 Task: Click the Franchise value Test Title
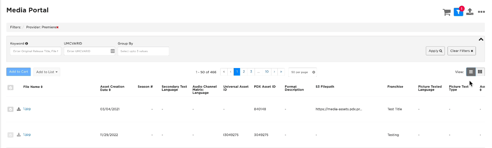tap(394, 109)
